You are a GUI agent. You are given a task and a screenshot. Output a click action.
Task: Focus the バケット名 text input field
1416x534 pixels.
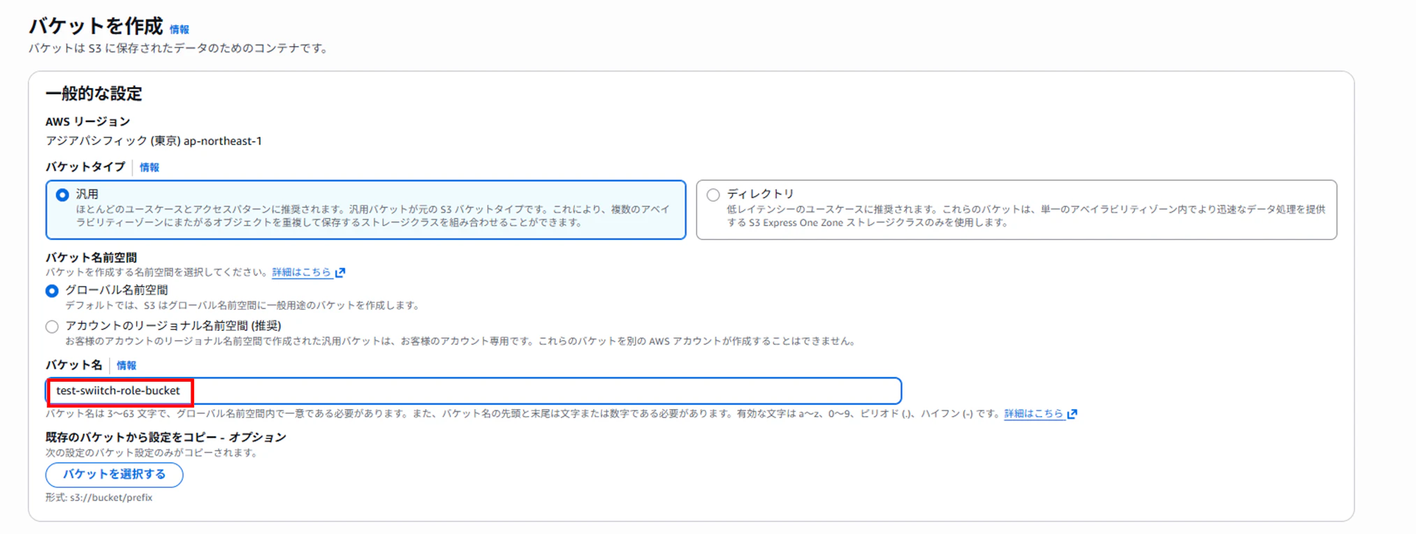474,391
